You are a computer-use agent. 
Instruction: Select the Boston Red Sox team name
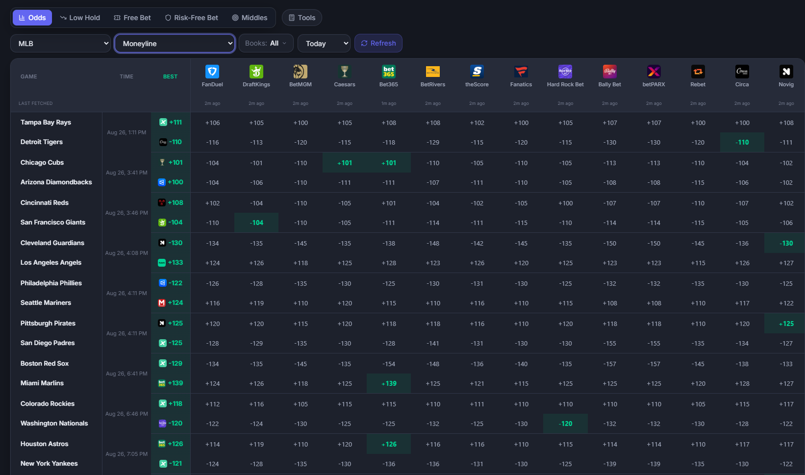[45, 363]
